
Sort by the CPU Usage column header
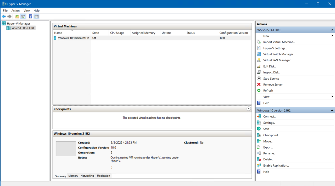pos(119,33)
